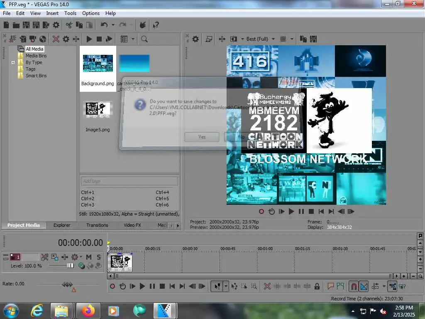
Task: Start media preview in Project Media toolbar
Action: point(89,39)
